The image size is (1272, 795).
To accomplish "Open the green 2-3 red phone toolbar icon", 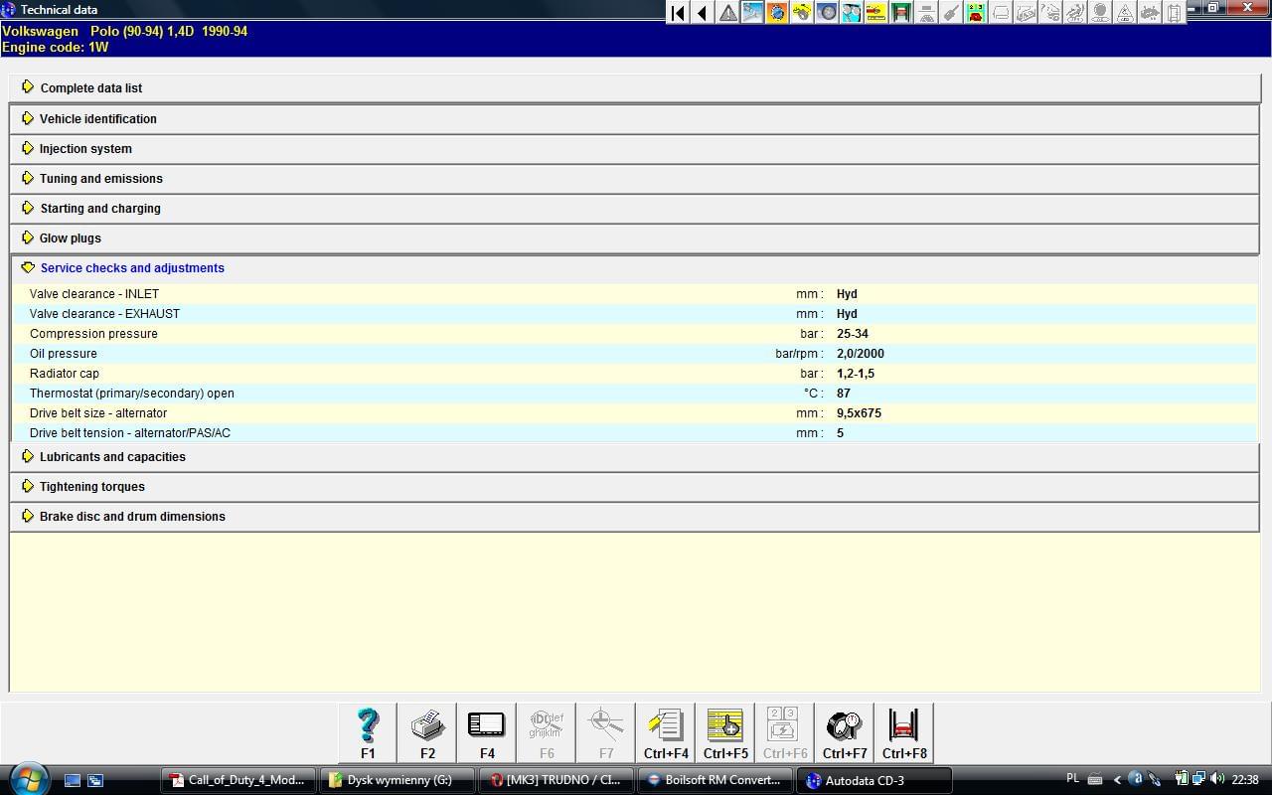I will (x=976, y=12).
